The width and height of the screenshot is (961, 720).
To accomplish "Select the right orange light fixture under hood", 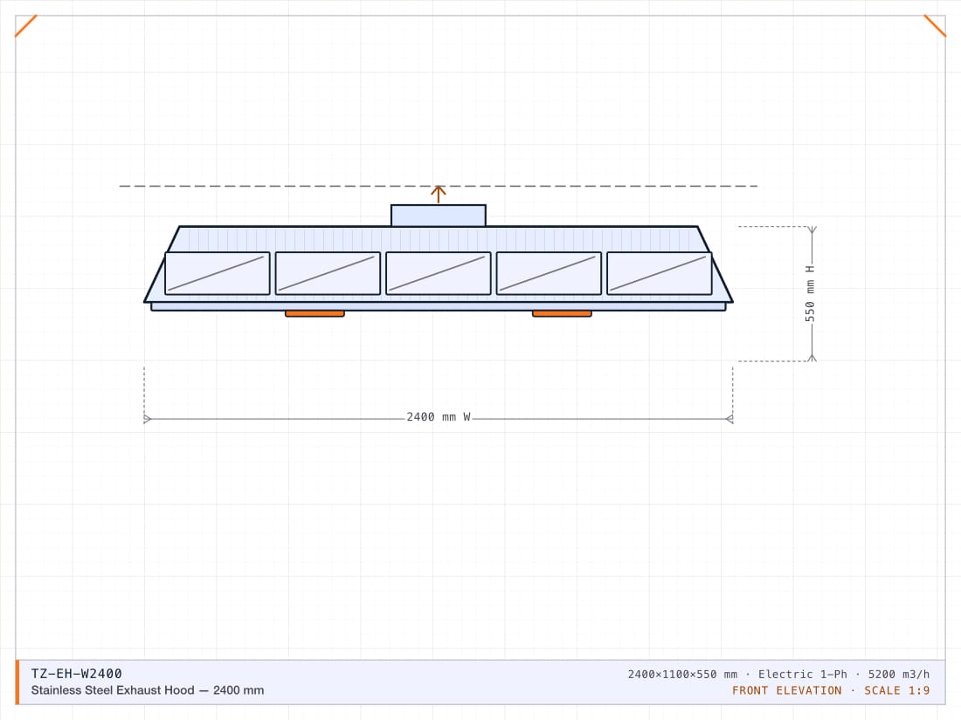I will tap(562, 313).
